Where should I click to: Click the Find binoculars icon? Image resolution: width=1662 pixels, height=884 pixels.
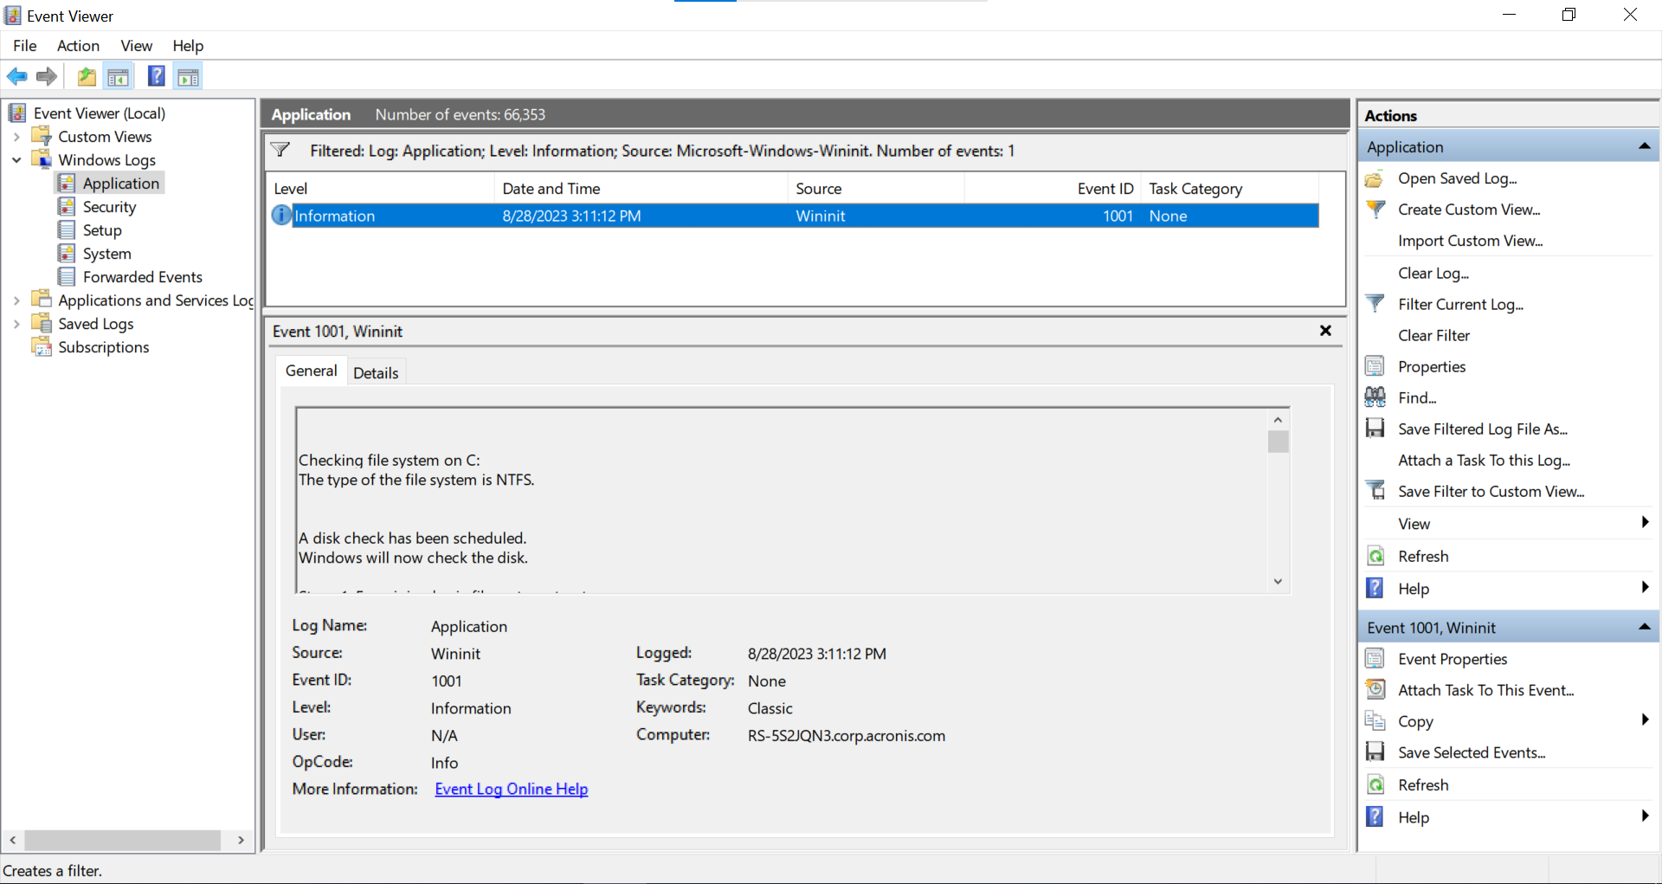coord(1375,397)
